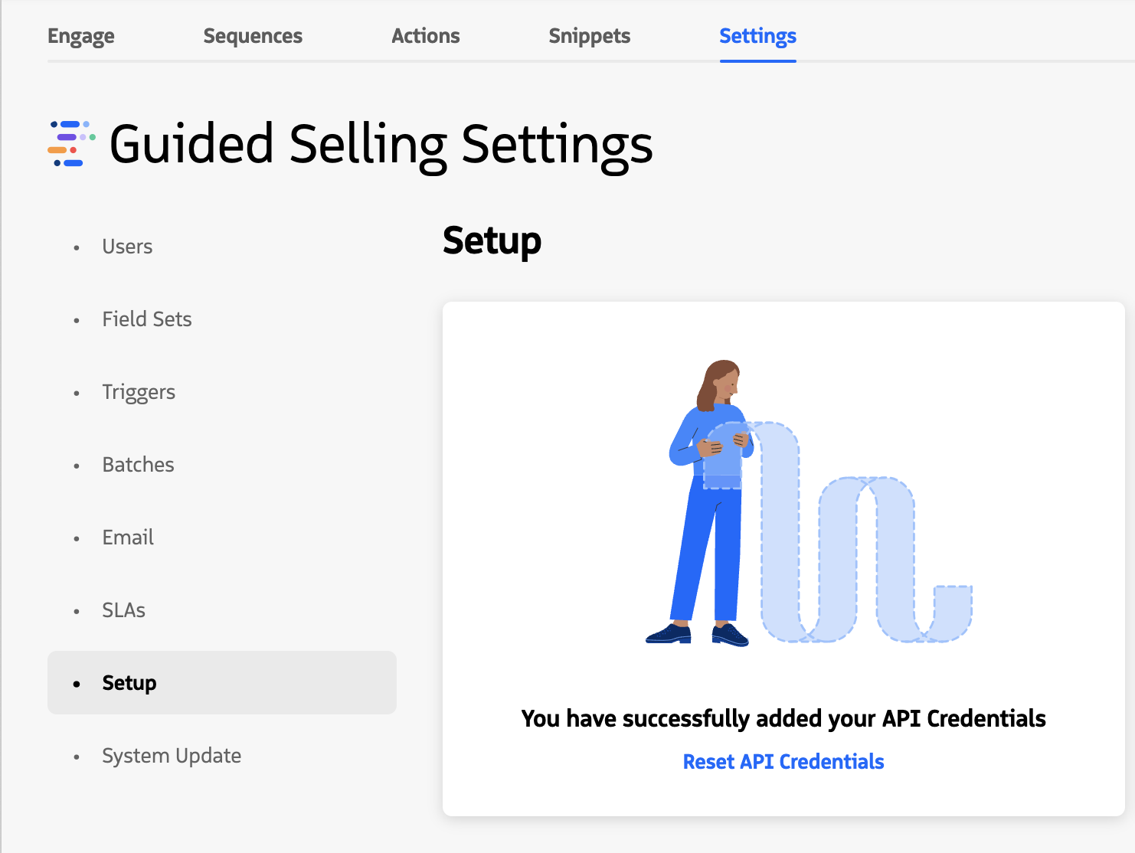Select the Actions tab
This screenshot has width=1135, height=853.
click(x=426, y=36)
